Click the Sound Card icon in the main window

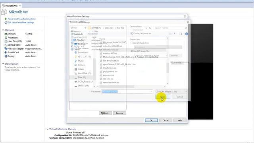pyautogui.click(x=6, y=52)
